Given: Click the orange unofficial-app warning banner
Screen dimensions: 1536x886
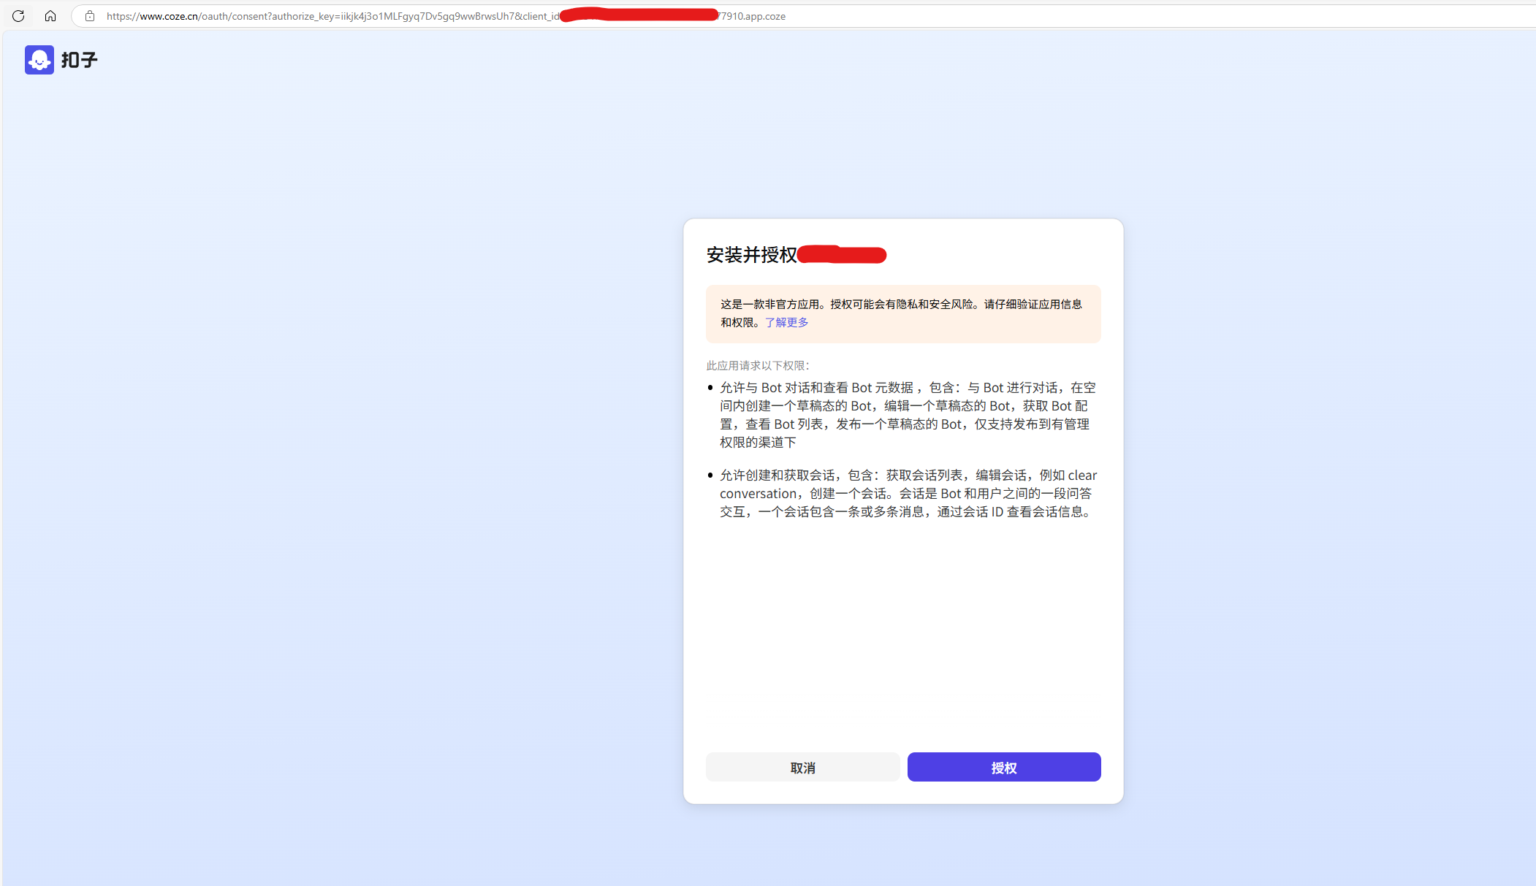Looking at the screenshot, I should (x=902, y=313).
